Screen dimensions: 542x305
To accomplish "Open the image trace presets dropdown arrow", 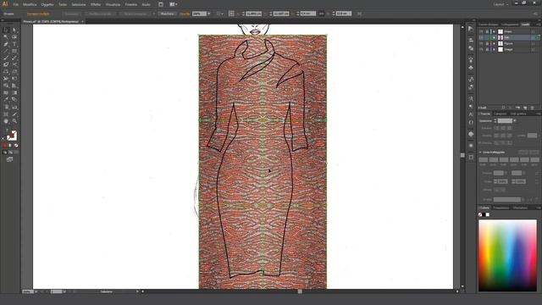I will pyautogui.click(x=154, y=14).
